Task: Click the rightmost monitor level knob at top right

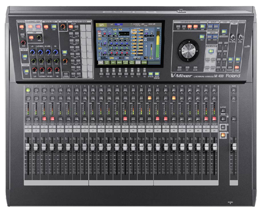Action: [x=240, y=36]
